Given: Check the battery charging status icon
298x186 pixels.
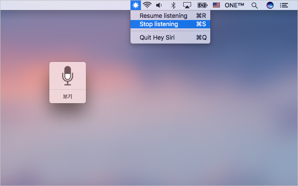Looking at the screenshot, I should 202,5.
